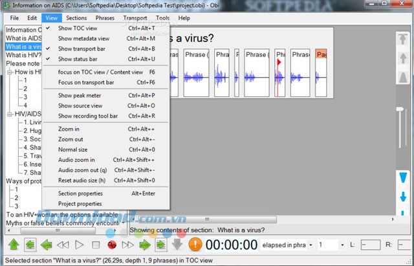Open the Sections menu
The width and height of the screenshot is (414, 266).
tap(76, 18)
